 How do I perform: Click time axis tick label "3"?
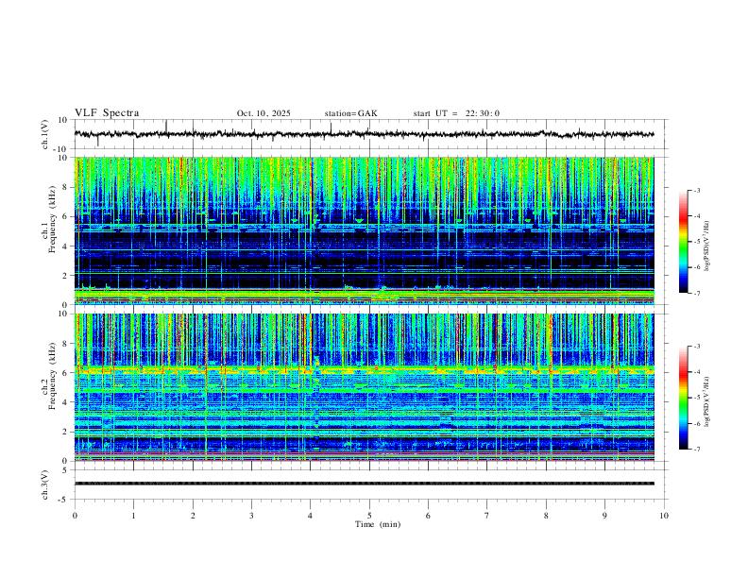(x=251, y=516)
